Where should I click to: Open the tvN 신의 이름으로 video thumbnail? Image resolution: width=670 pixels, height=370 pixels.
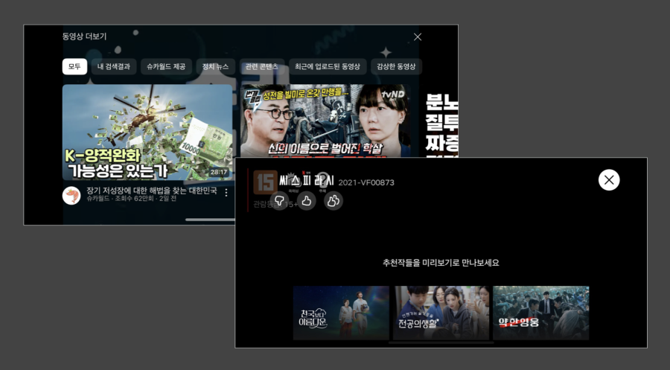tap(325, 121)
